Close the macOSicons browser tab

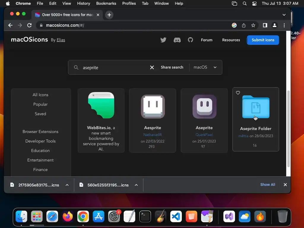click(98, 15)
